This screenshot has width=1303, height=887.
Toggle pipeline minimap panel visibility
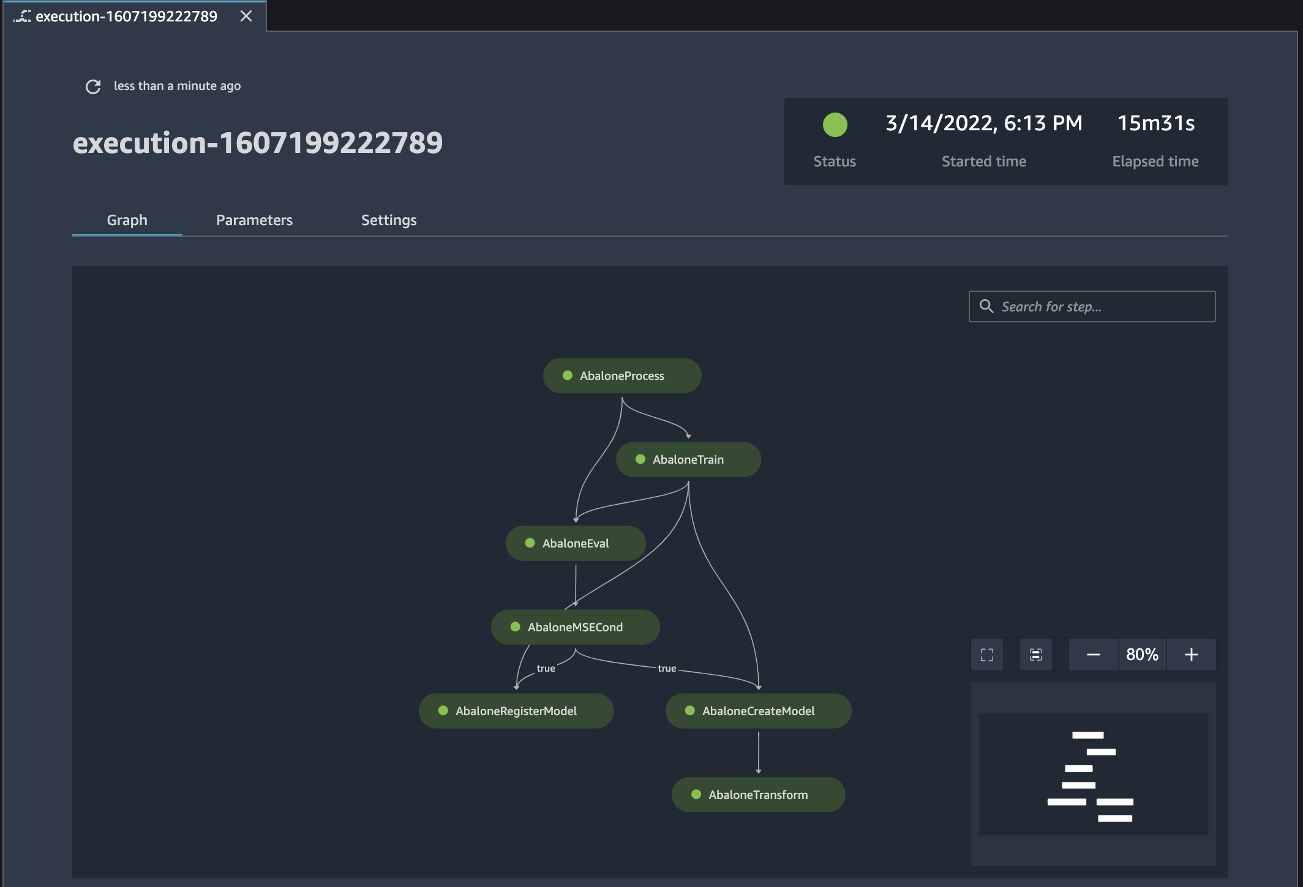(x=1035, y=654)
